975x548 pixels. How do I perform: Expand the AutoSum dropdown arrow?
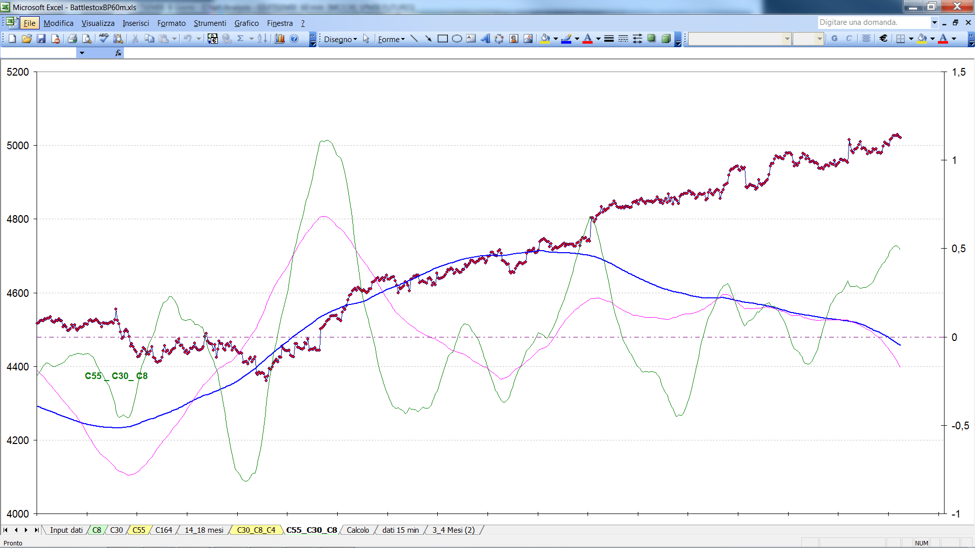[251, 39]
